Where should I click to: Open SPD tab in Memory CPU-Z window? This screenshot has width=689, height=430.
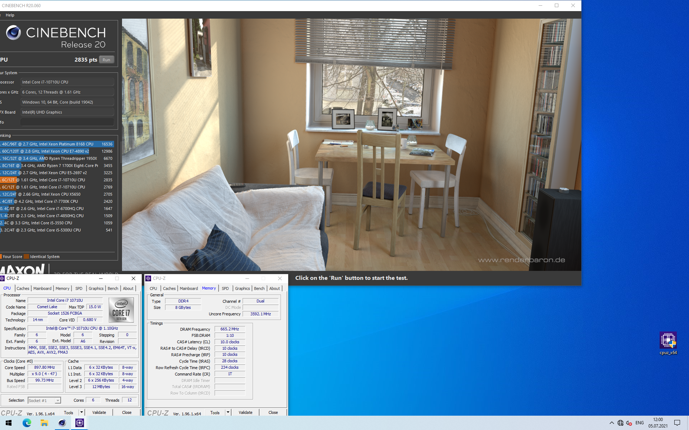click(x=225, y=288)
